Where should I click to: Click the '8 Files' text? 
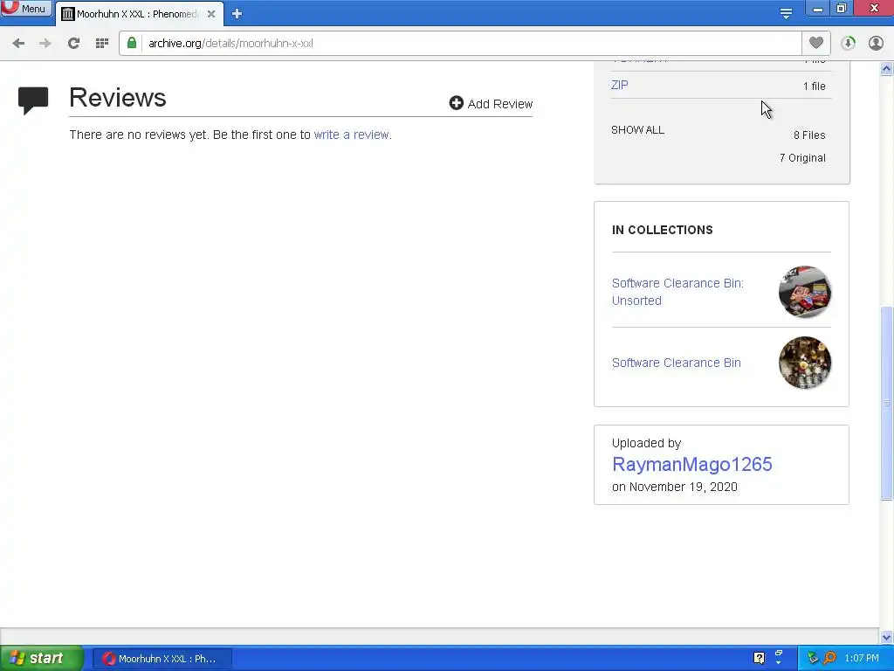pyautogui.click(x=809, y=135)
